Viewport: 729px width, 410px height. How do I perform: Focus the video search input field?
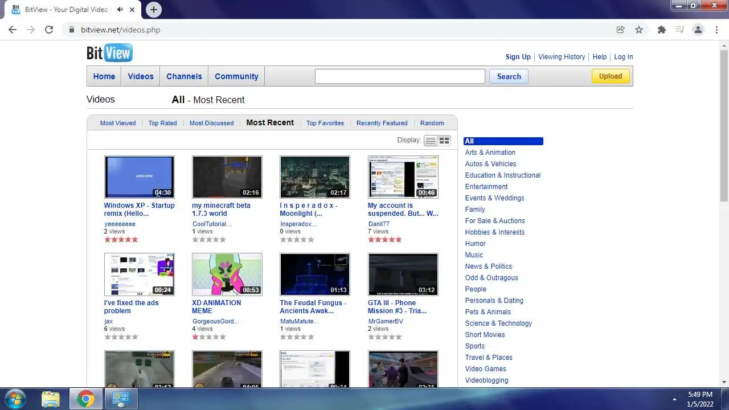(400, 76)
